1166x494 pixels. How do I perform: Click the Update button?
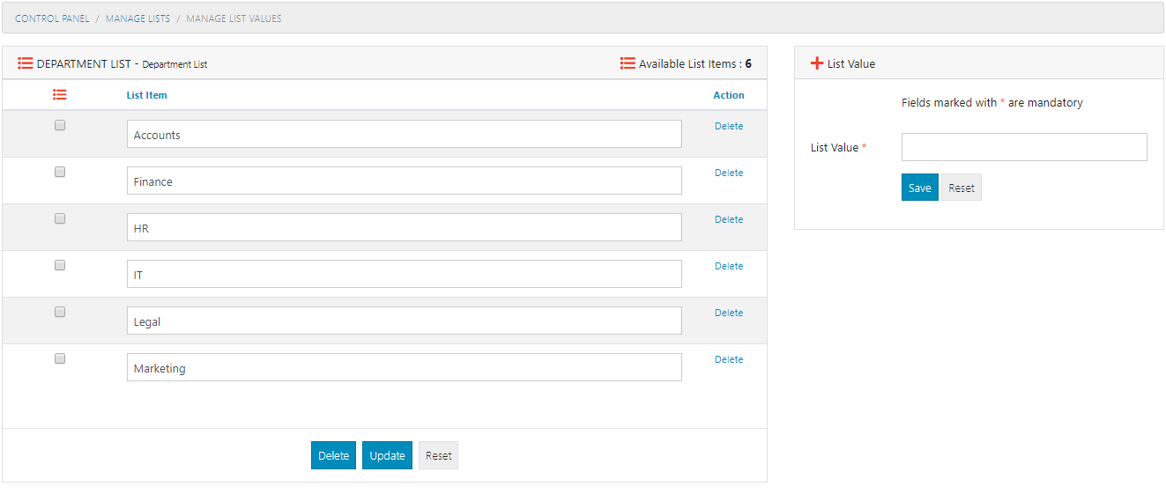[387, 455]
